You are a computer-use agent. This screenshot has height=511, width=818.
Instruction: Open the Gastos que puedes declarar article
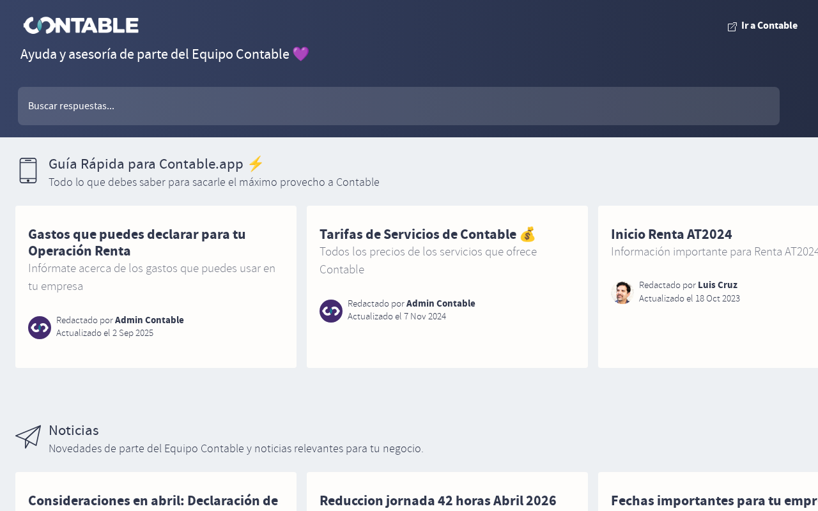[137, 242]
